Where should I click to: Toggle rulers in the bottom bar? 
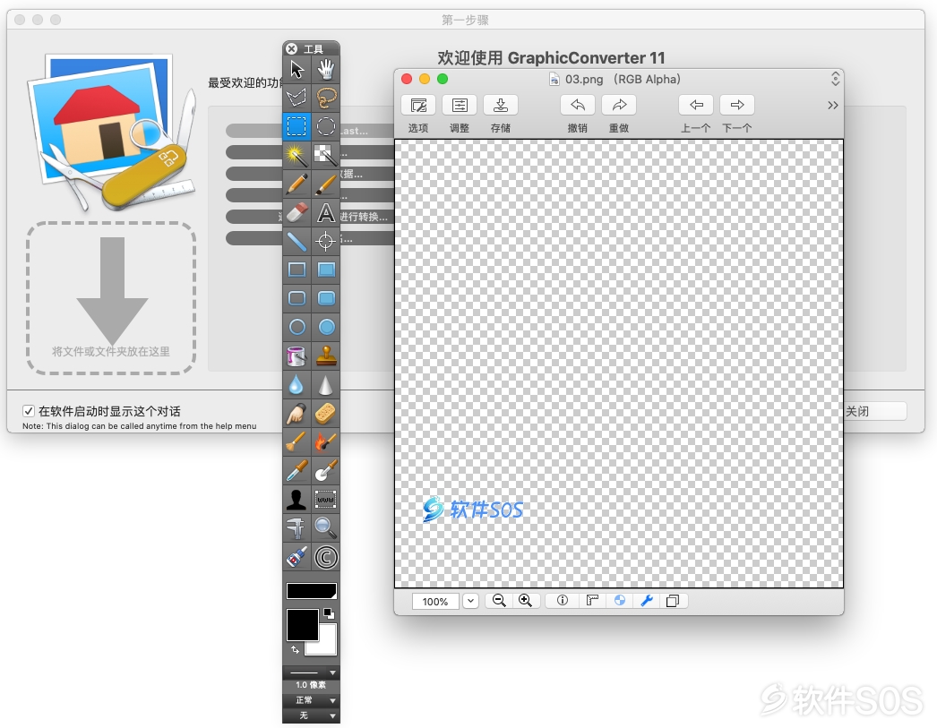pyautogui.click(x=592, y=601)
